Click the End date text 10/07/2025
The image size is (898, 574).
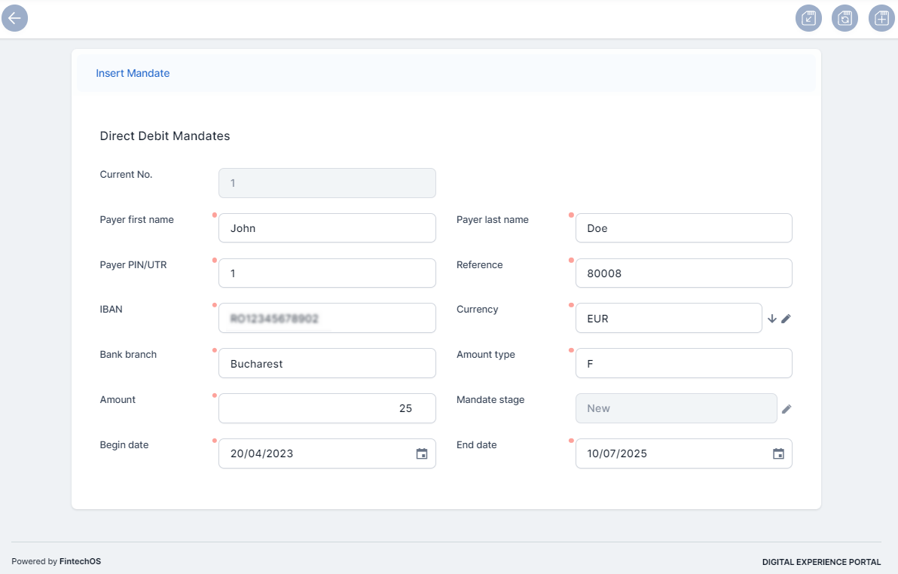tap(618, 453)
